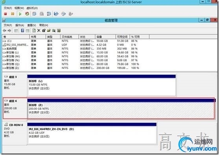Select the IR2_SSS_X64FREV_ZH-CN_DV5 (D:) partition block
The width and height of the screenshot is (219, 155).
point(92,133)
